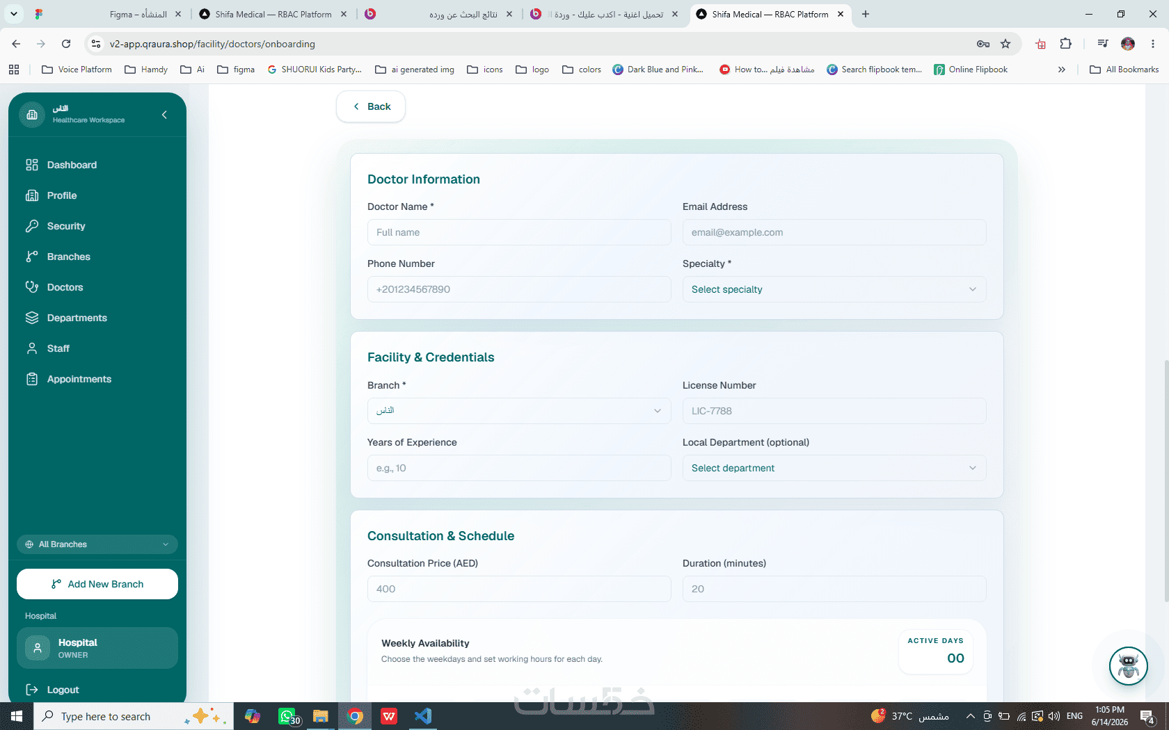Open the All Branches selector

coord(97,544)
